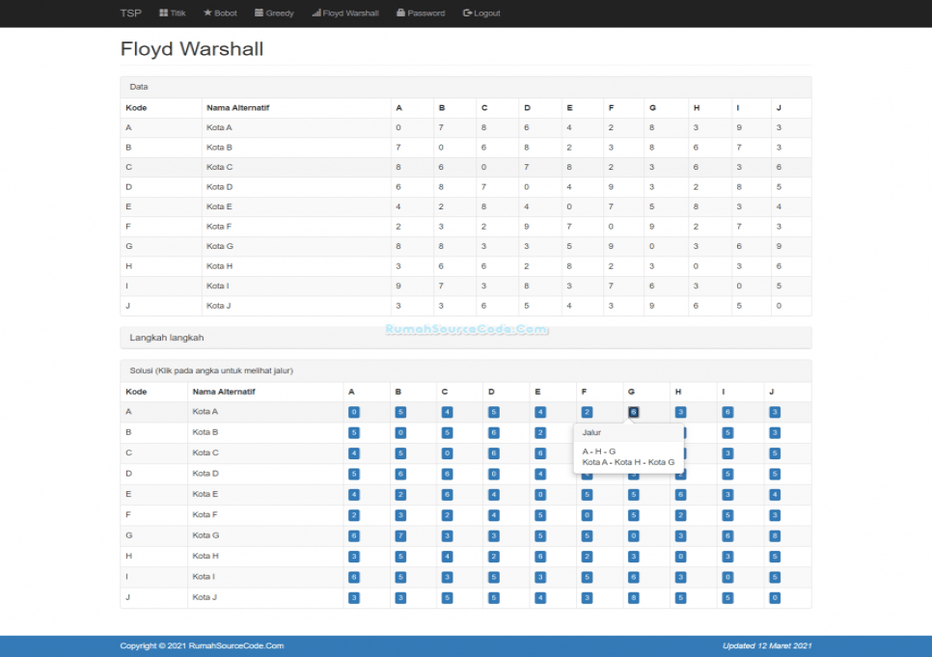Viewport: 932px width, 657px height.
Task: Select the Floyd Warshall bar chart icon
Action: click(x=316, y=13)
